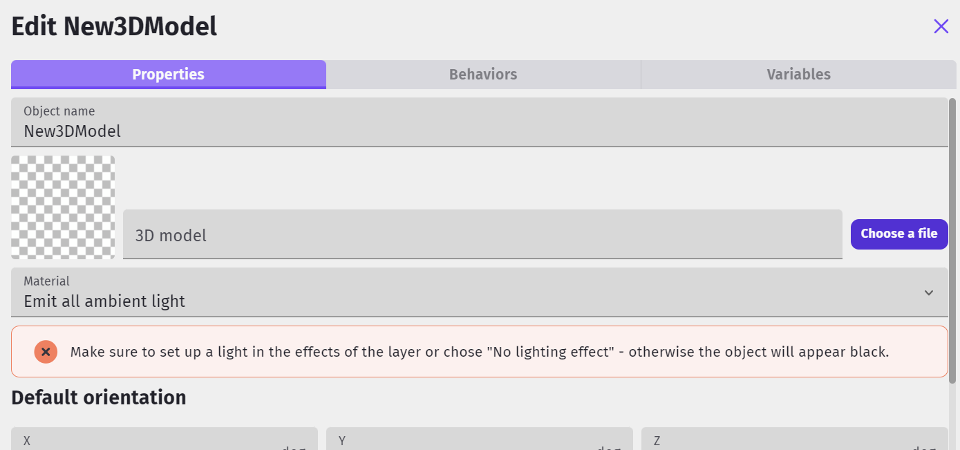Switch to the Behaviors tab
The image size is (960, 450).
tap(482, 74)
